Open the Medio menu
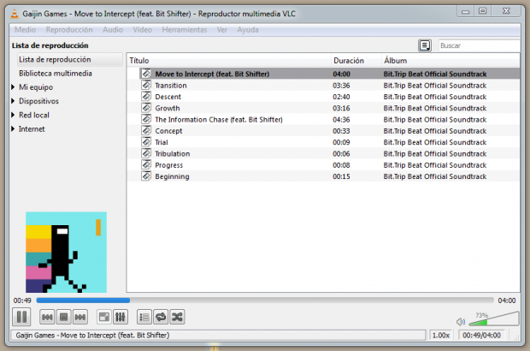 click(x=25, y=30)
